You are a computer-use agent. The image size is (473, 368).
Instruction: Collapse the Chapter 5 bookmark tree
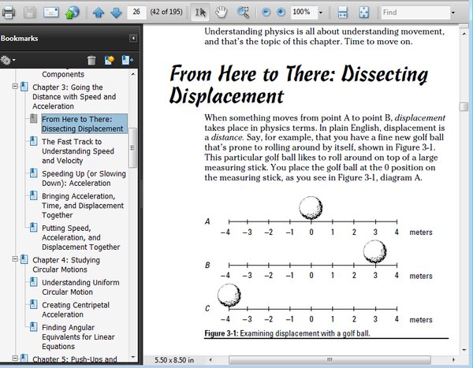click(x=15, y=359)
